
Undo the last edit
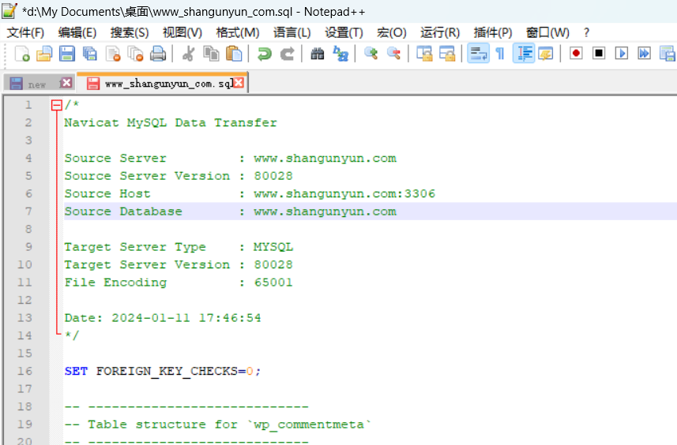pos(265,54)
